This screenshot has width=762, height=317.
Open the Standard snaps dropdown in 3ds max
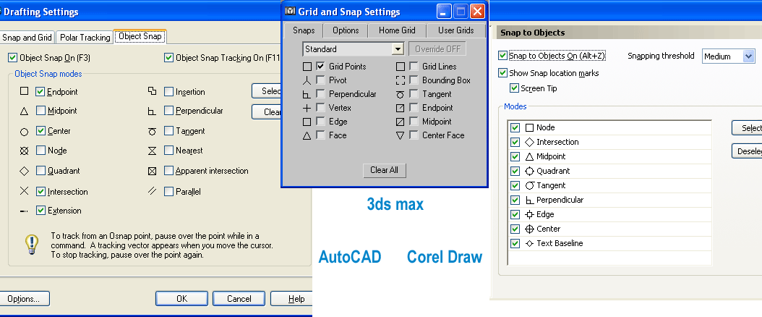click(x=398, y=49)
